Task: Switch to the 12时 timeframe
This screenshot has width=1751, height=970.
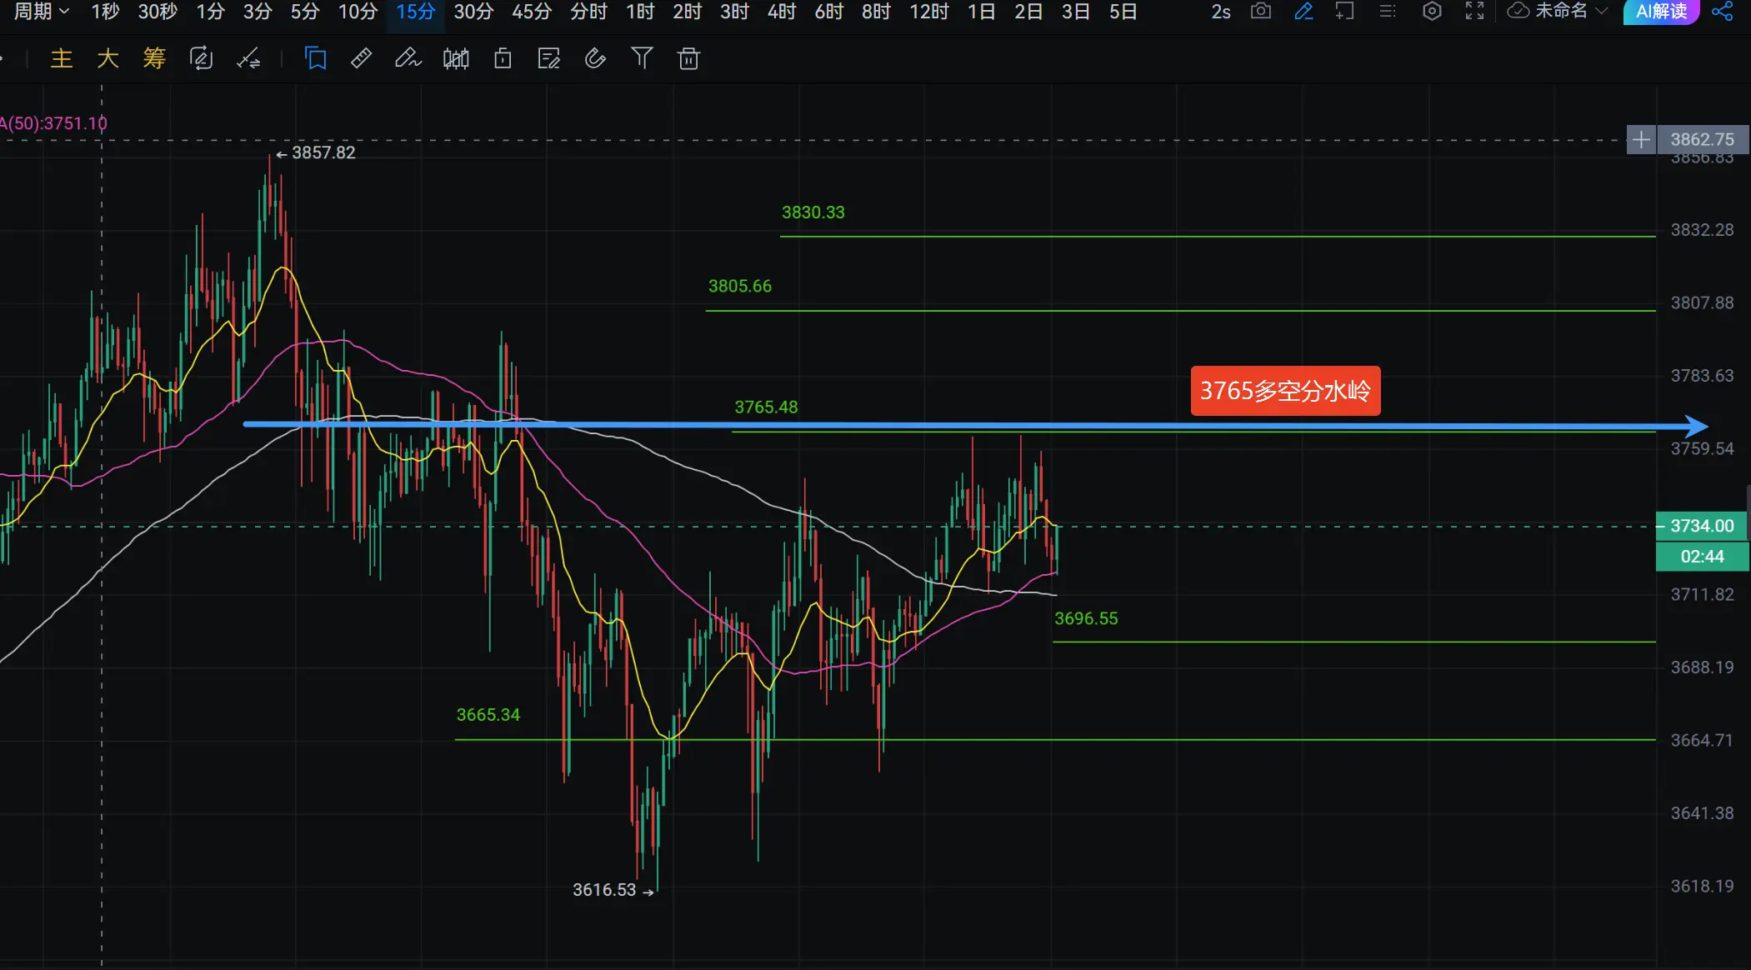Action: point(929,12)
